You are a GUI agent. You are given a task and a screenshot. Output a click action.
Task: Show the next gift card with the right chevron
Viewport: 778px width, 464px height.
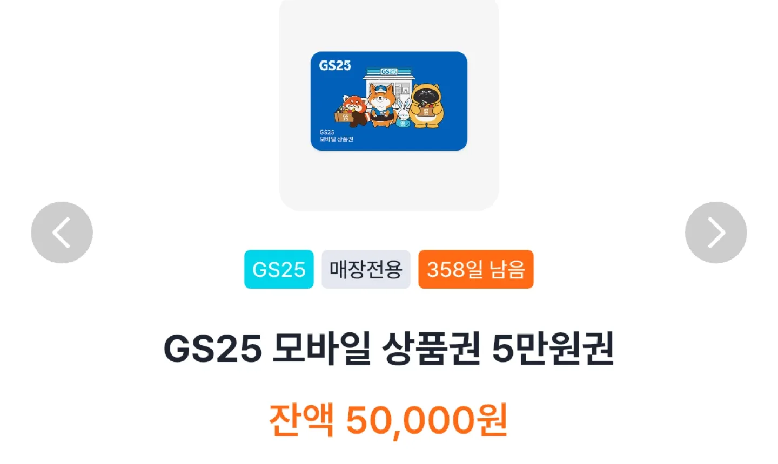tap(716, 233)
